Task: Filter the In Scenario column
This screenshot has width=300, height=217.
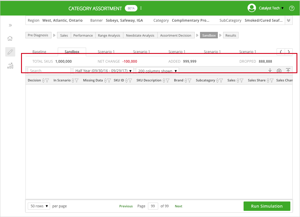Action: [x=77, y=81]
